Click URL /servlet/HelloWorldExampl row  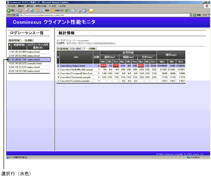pos(76,70)
